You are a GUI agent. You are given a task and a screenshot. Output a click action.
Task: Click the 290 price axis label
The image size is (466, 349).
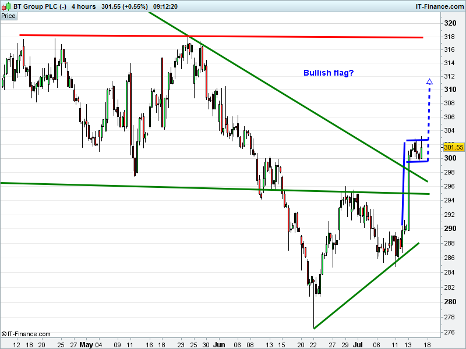coord(450,228)
